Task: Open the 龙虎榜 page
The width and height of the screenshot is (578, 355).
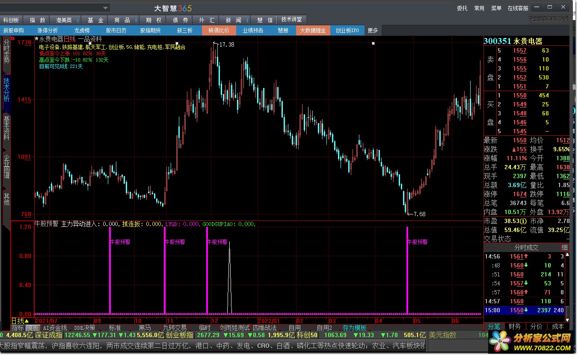Action: point(82,30)
